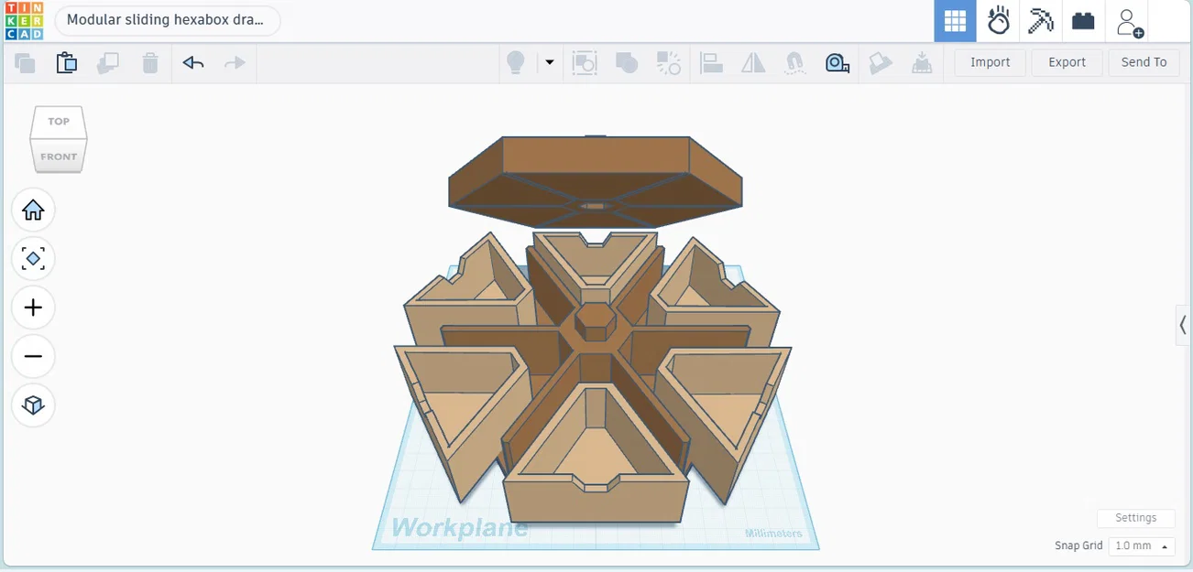Click the Copy icon
This screenshot has height=572, width=1193.
pos(25,62)
